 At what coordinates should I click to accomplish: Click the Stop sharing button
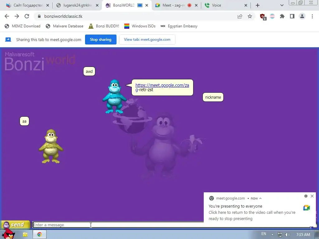[x=101, y=40]
